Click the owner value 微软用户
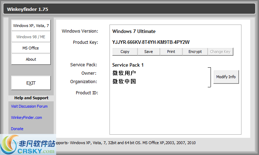259x155 pixels. 124,73
